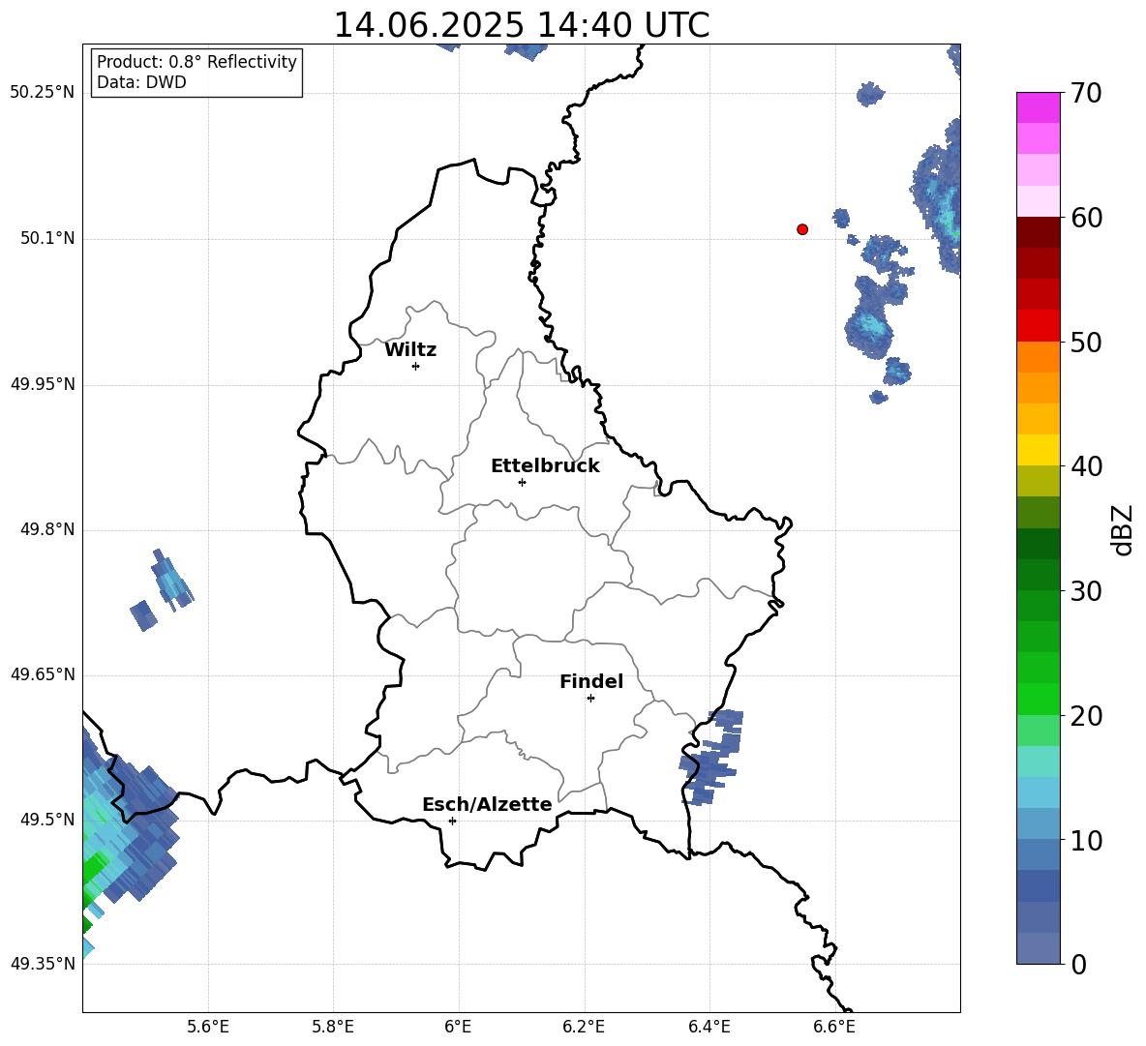The image size is (1146, 1046).
Task: Click the Wiltz cross marker
Action: tap(416, 366)
